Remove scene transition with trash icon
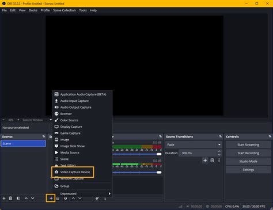This screenshot has height=210, width=273. point(212,161)
